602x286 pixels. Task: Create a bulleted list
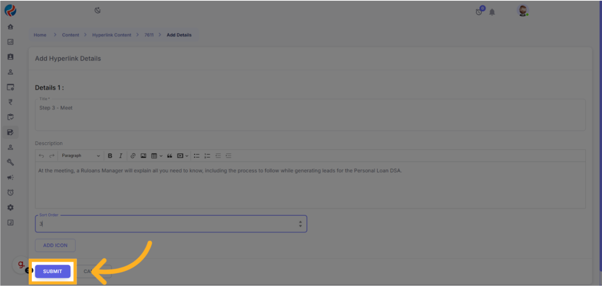[x=197, y=156]
